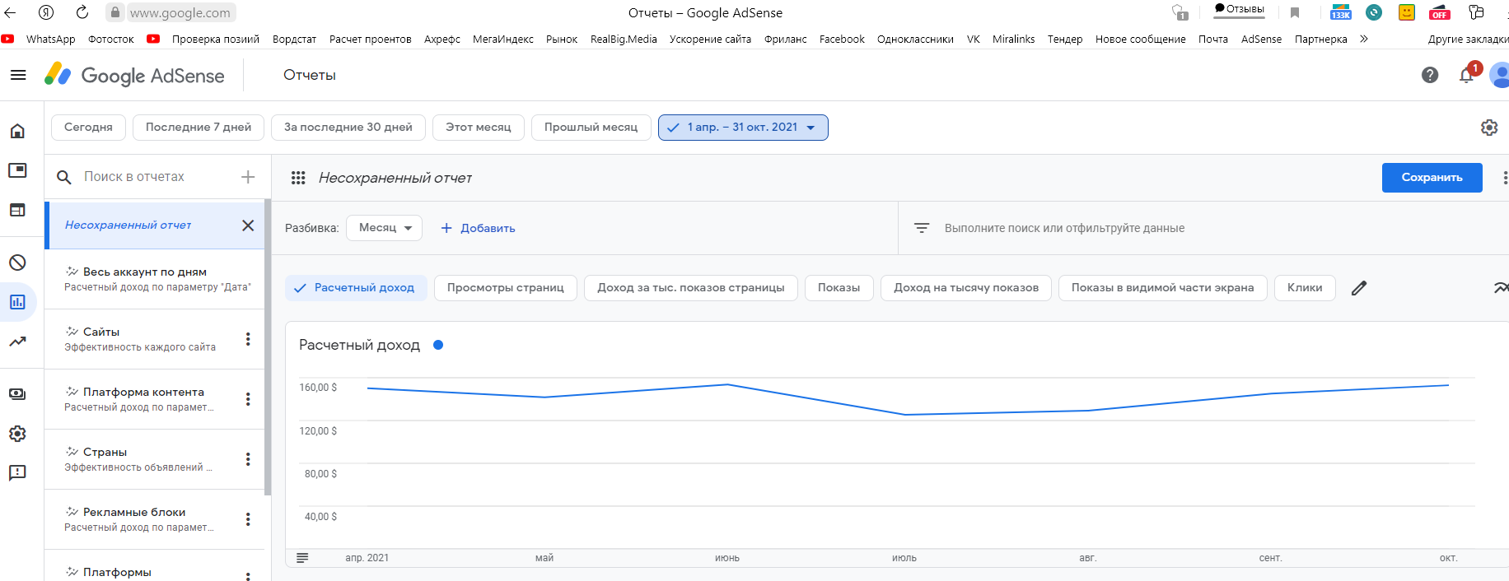Viewport: 1509px width, 581px height.
Task: Select the Прошлый месяц date preset
Action: (591, 128)
